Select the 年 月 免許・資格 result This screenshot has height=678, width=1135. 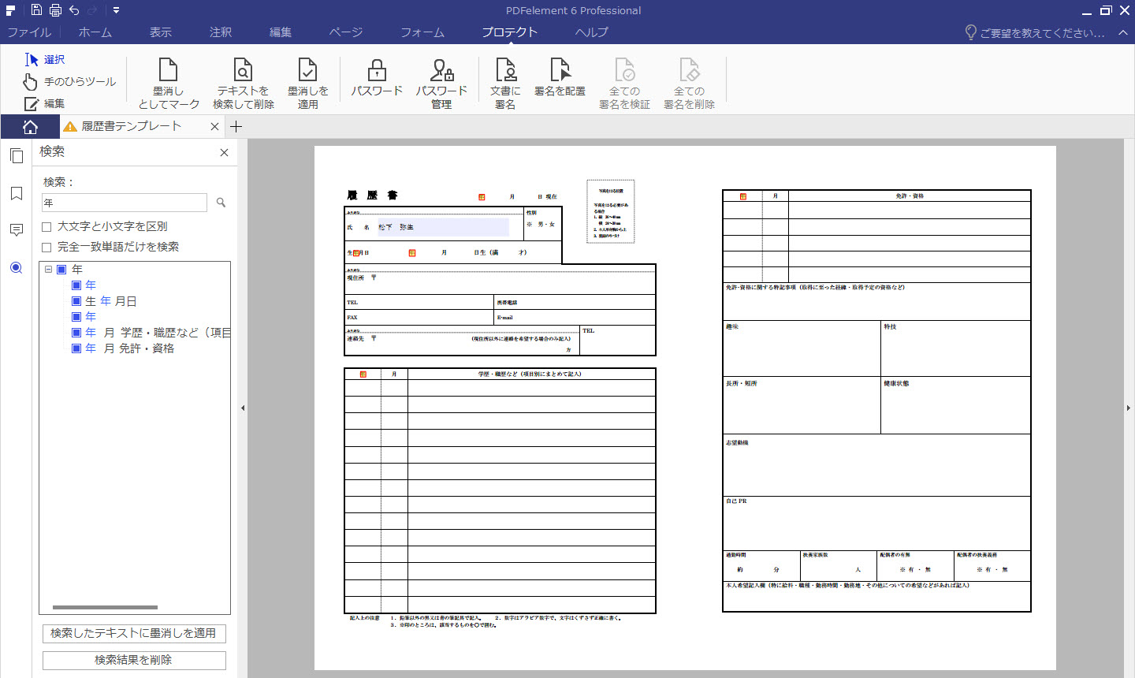[x=130, y=348]
